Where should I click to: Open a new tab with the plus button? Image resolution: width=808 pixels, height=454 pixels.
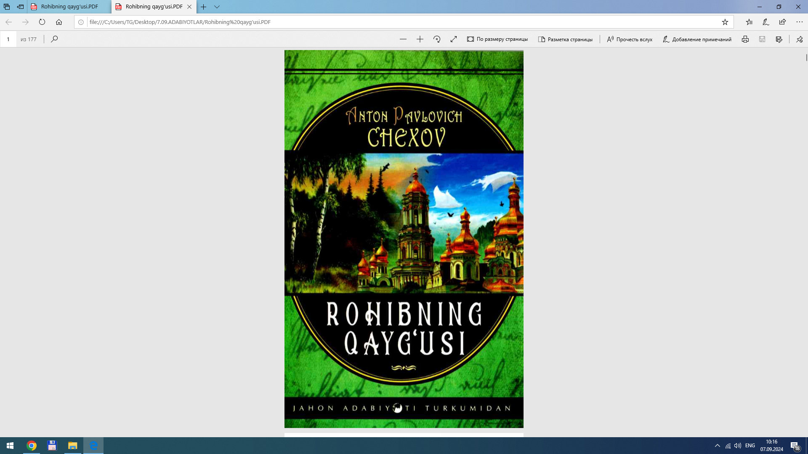pyautogui.click(x=204, y=7)
